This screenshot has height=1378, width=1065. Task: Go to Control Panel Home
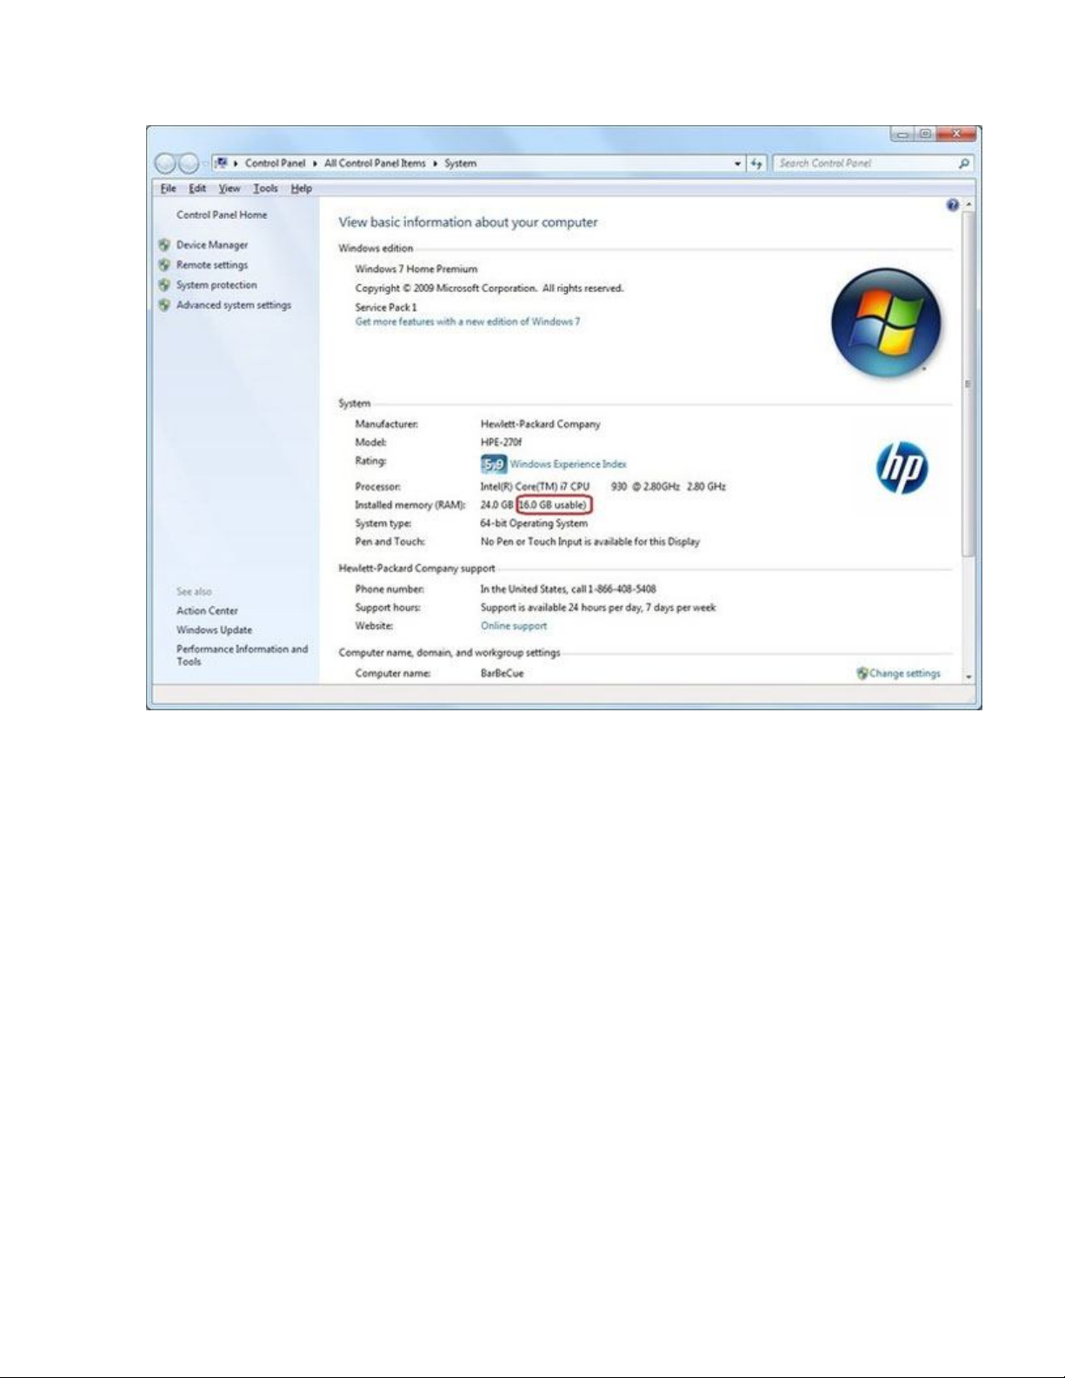pyautogui.click(x=222, y=215)
